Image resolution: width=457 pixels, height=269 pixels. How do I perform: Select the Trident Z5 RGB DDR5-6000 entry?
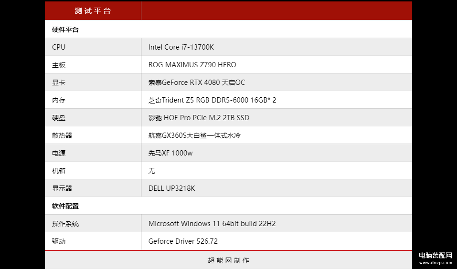tap(212, 100)
